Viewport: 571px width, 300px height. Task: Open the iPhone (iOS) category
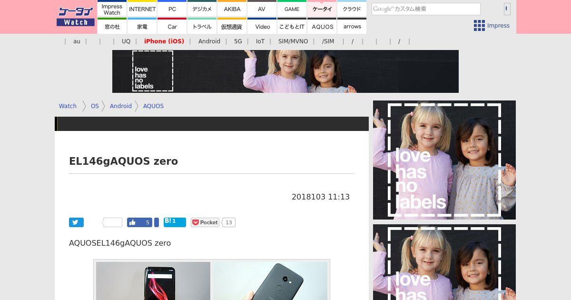pyautogui.click(x=164, y=41)
